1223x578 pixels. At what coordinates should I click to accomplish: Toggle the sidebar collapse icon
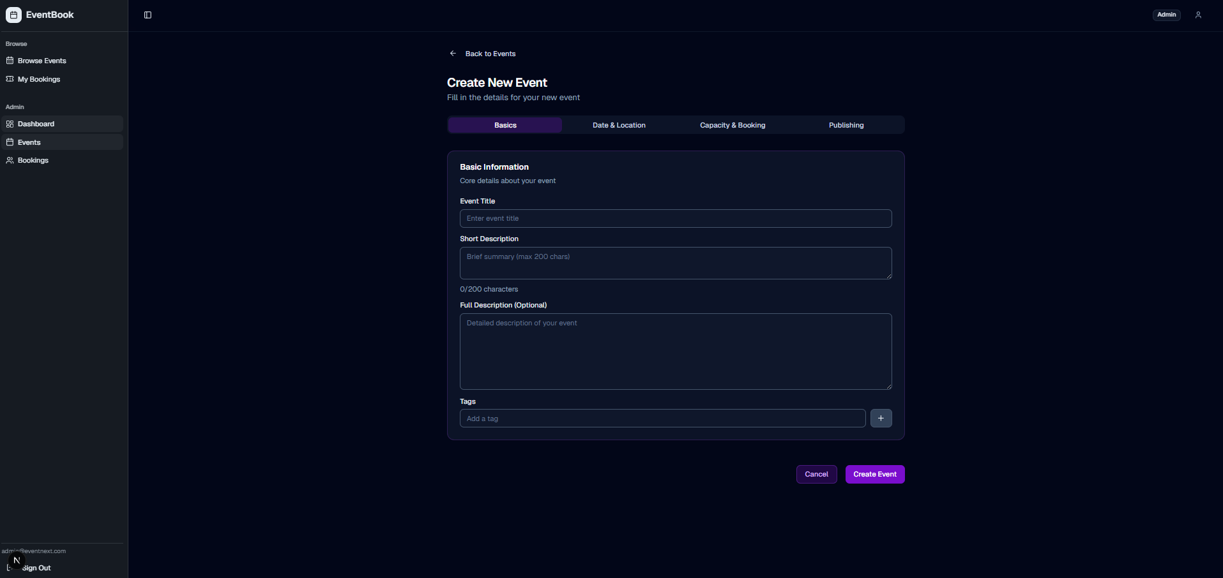coord(148,15)
